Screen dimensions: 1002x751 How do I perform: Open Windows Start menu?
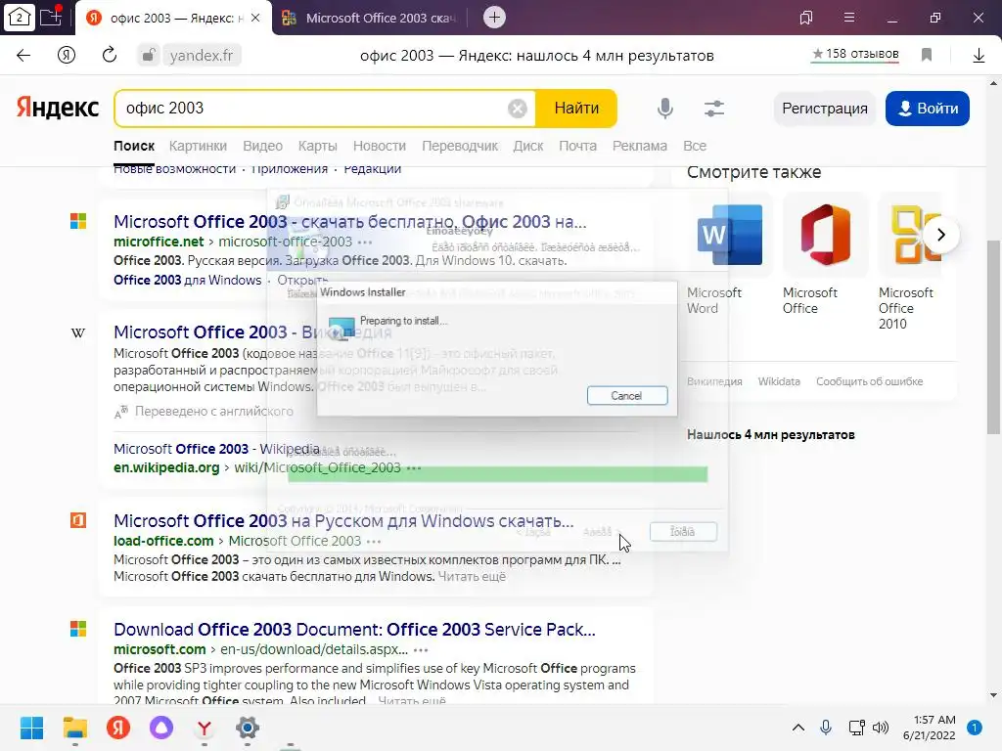(31, 728)
